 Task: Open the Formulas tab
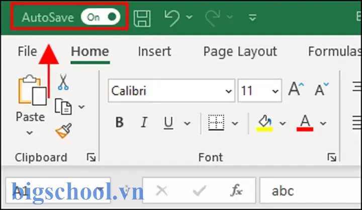[x=334, y=51]
